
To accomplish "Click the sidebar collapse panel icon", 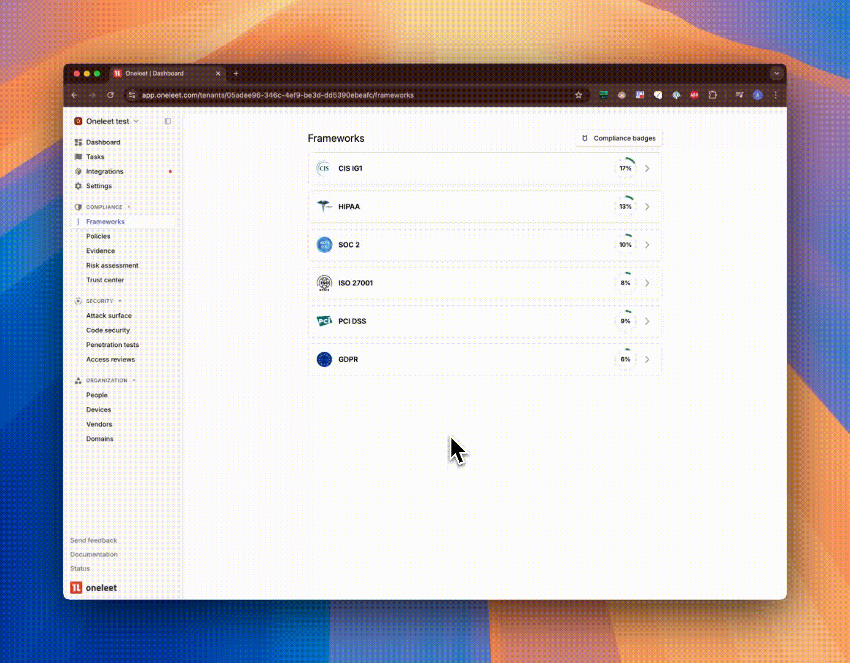I will 168,122.
